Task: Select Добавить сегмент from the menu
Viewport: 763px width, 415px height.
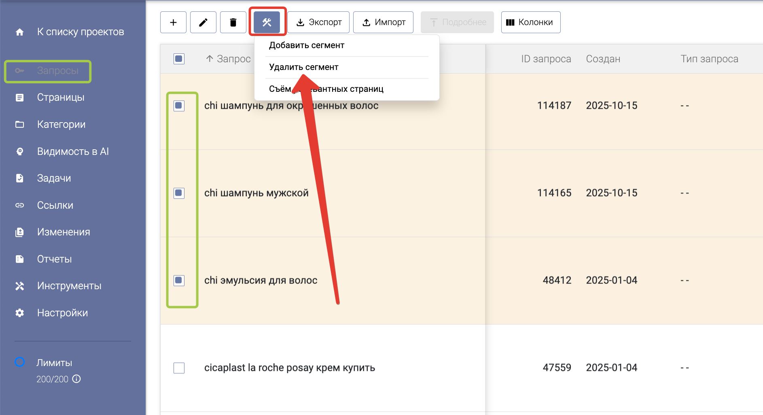Action: point(307,45)
